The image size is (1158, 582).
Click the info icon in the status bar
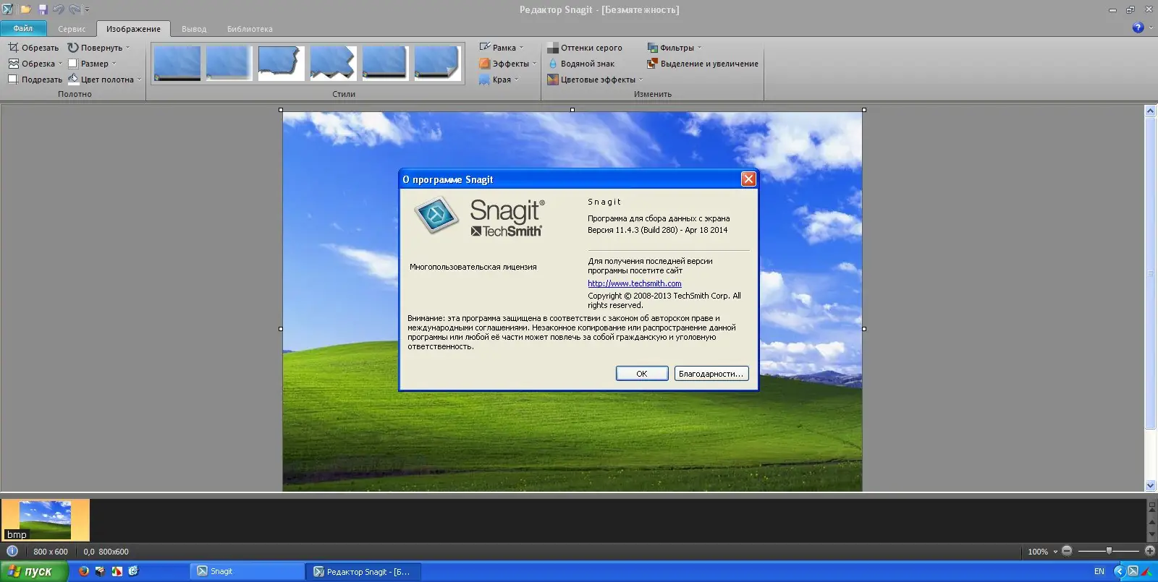click(12, 551)
